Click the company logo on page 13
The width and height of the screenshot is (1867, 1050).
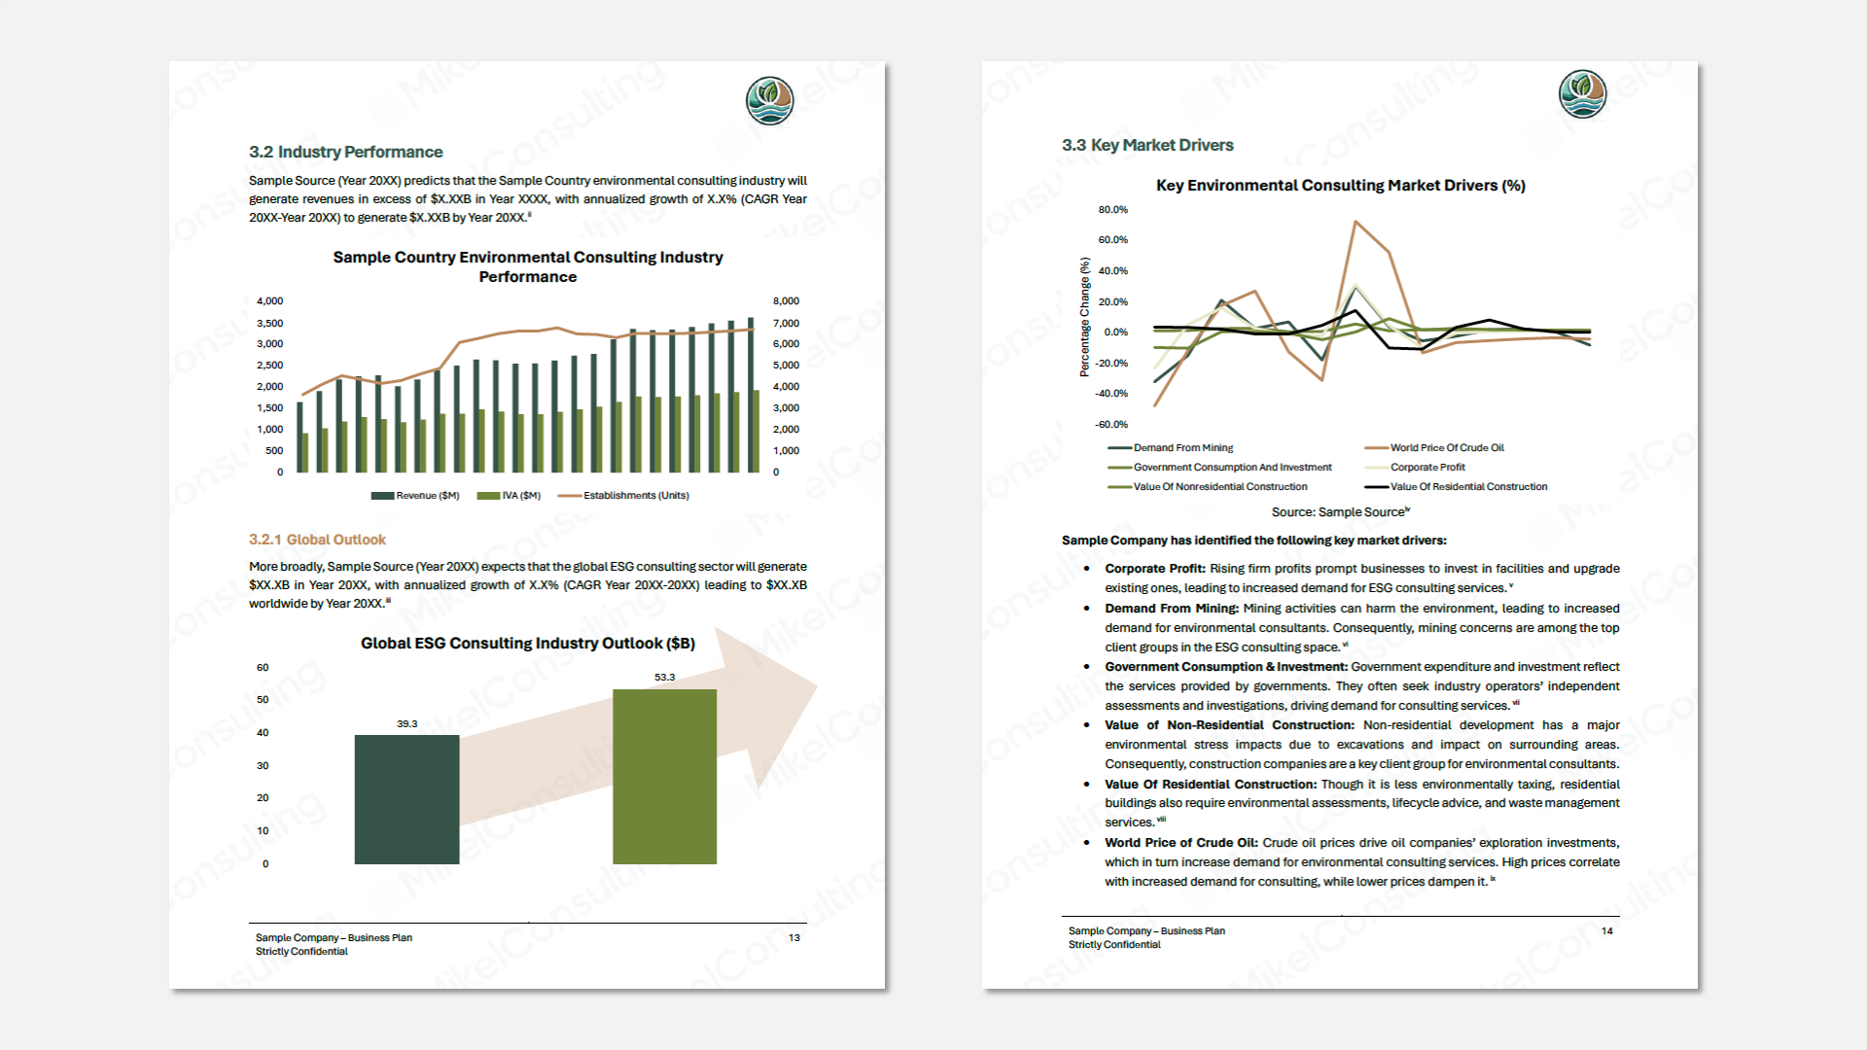(x=769, y=101)
